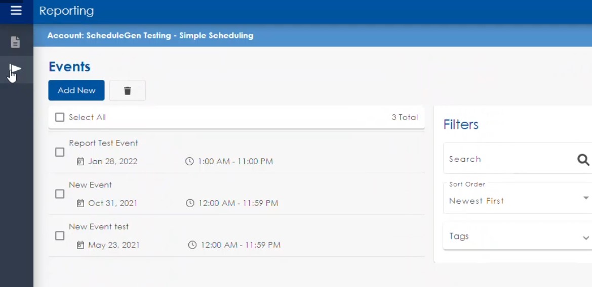Click calendar icon beside Jan 28, 2022
Viewport: 592px width, 287px height.
coord(80,162)
